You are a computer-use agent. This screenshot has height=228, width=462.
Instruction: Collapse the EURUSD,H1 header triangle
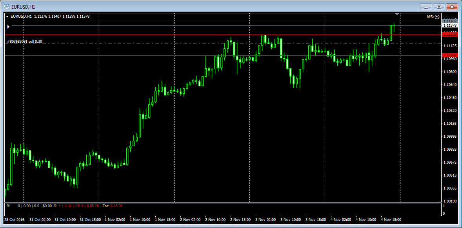[7, 16]
